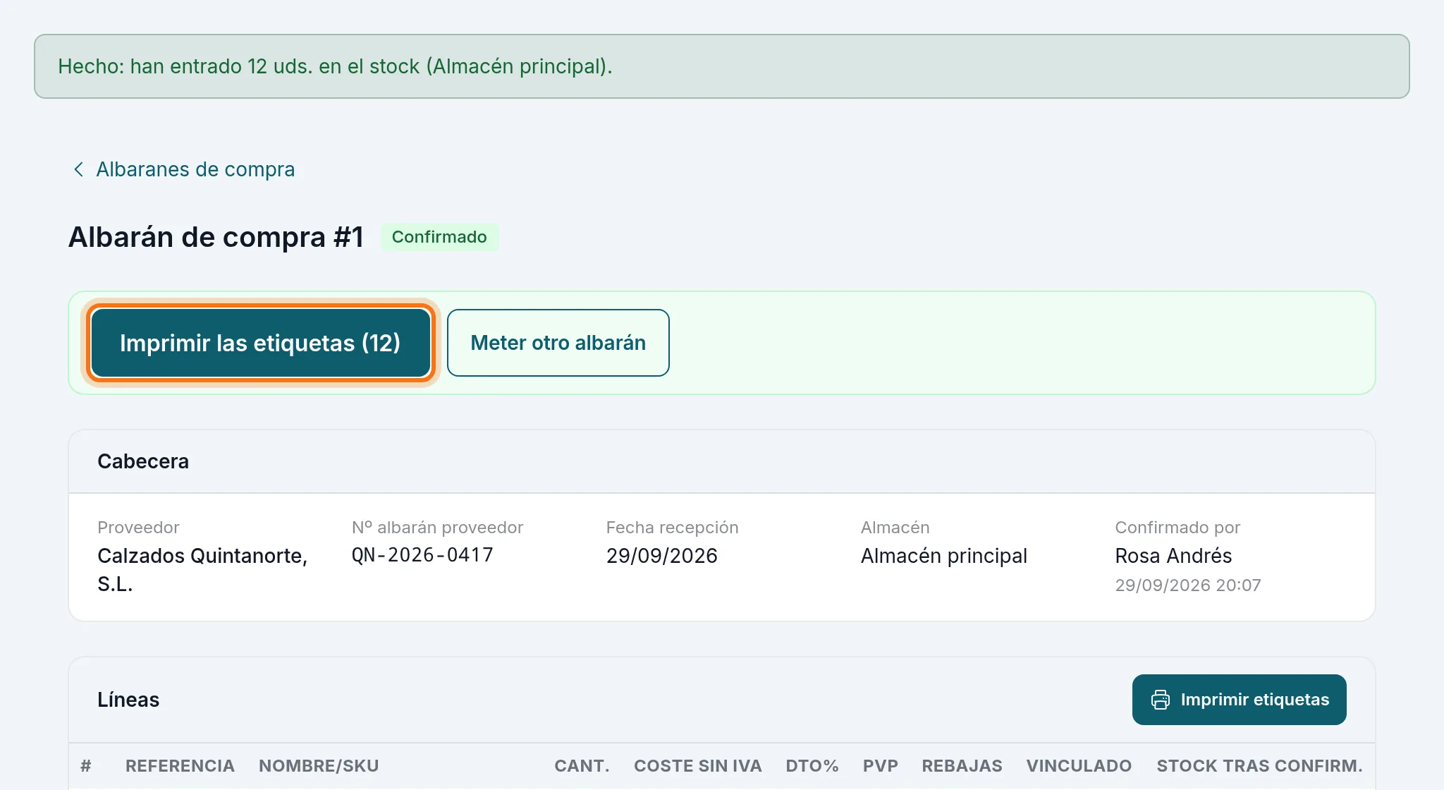Click the confirmer name Rosa Andrés

(x=1173, y=556)
